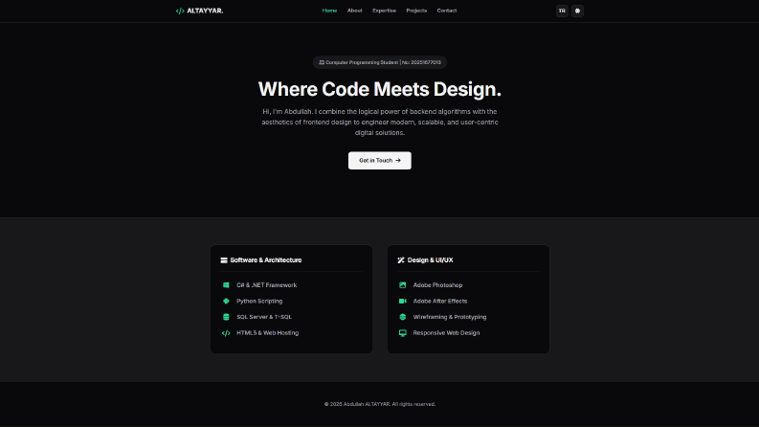Navigate to the Expertise section
This screenshot has height=427, width=759.
coord(385,11)
